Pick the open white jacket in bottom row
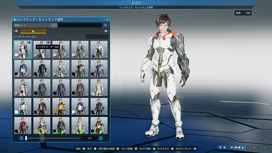Viewport: 272px width, 153px height. (80, 125)
